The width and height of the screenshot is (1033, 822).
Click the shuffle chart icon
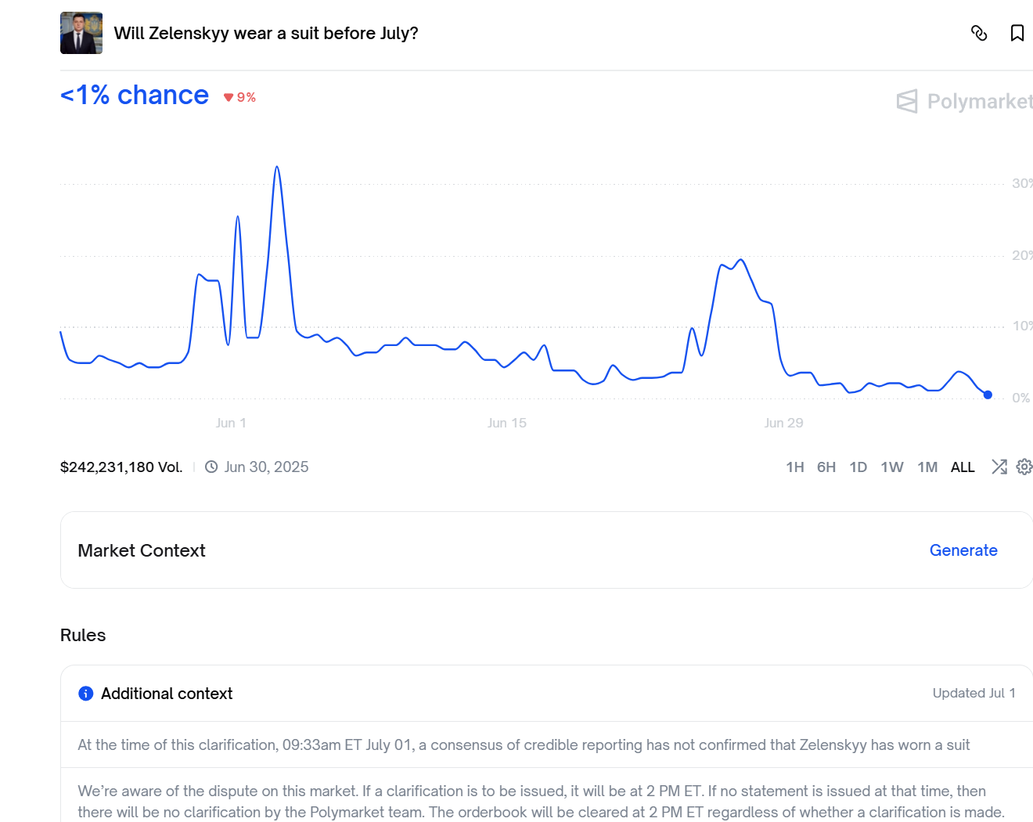[999, 467]
